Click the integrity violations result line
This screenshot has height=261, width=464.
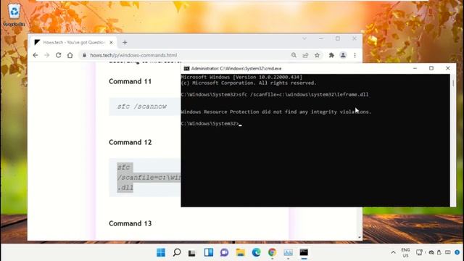pos(275,112)
